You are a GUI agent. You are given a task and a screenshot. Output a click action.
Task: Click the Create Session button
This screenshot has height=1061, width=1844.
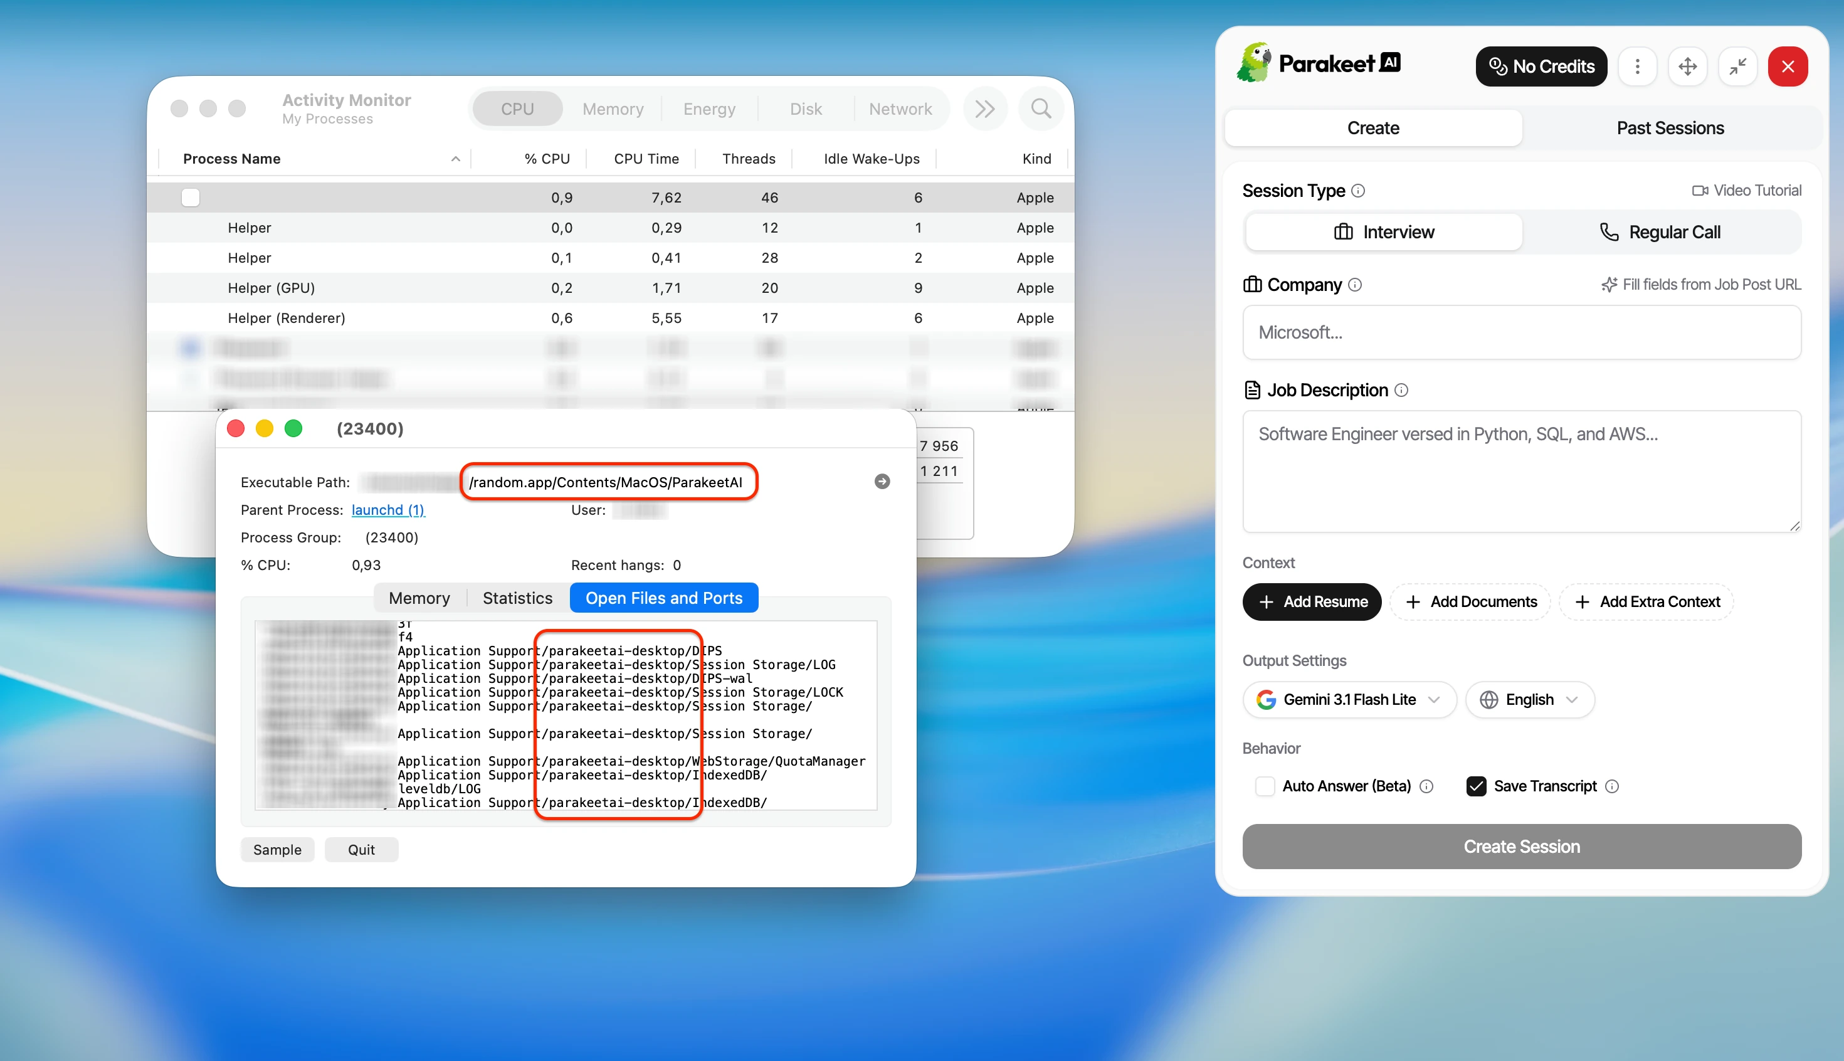pos(1521,847)
